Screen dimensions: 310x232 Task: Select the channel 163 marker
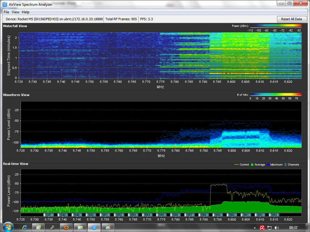pyautogui.click(x=274, y=215)
